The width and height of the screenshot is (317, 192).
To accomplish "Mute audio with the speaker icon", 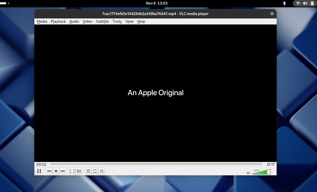I will pyautogui.click(x=249, y=173).
